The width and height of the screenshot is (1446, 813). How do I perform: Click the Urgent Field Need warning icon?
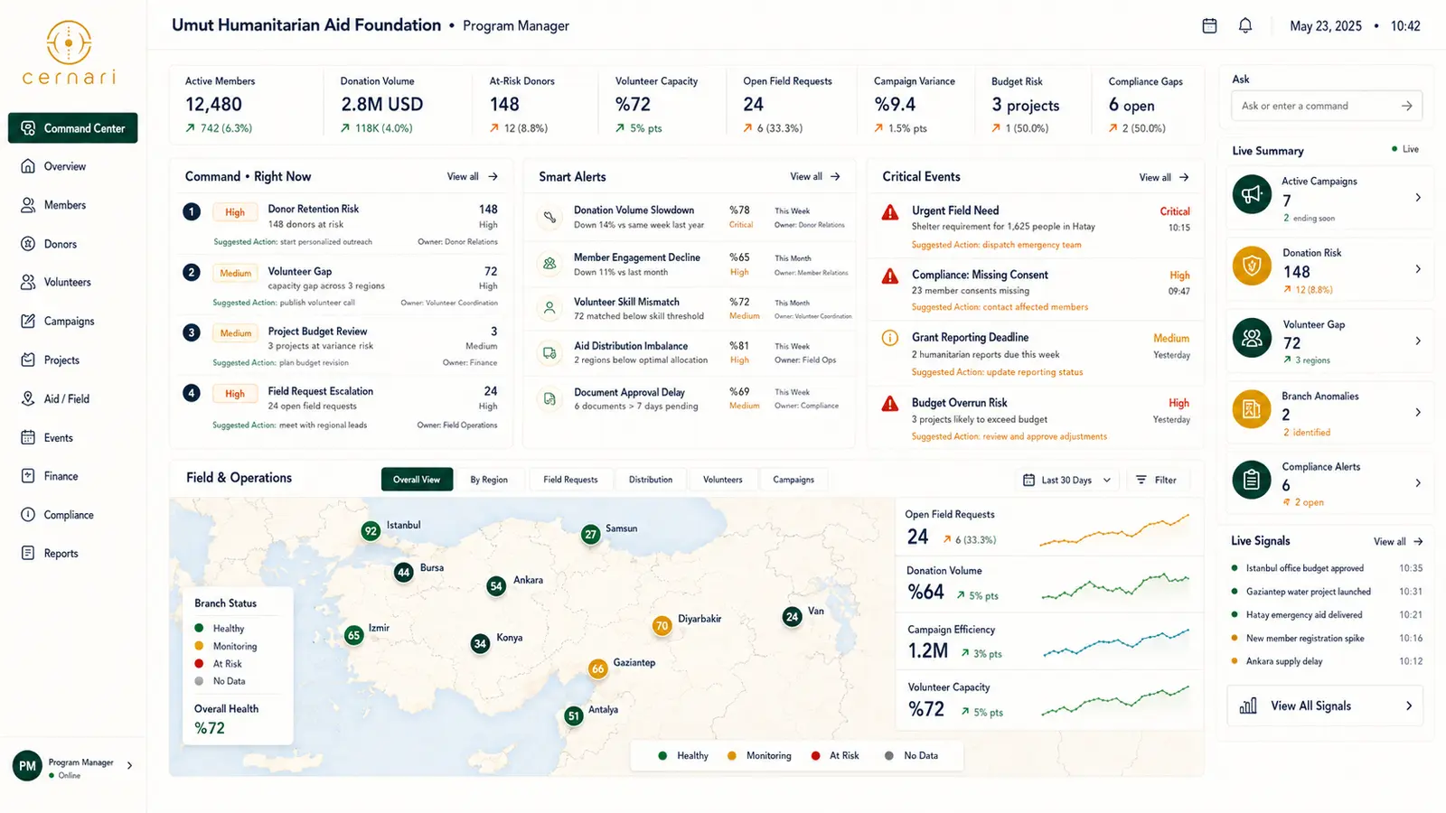(x=890, y=212)
